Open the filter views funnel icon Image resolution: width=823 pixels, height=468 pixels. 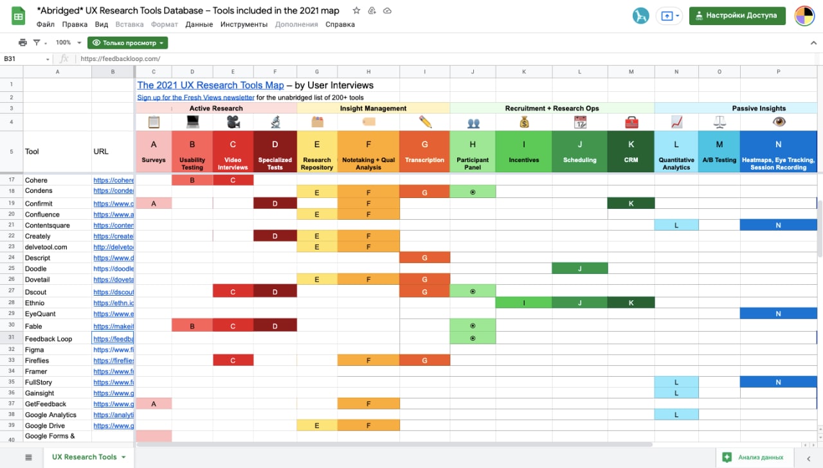pos(37,42)
